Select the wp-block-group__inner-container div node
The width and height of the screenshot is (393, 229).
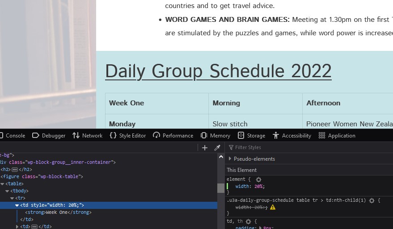click(58, 162)
